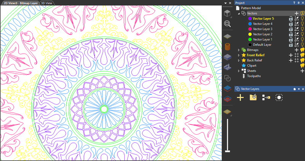Select Pattern Model in project tree
This screenshot has width=305, height=161.
coord(251,8)
